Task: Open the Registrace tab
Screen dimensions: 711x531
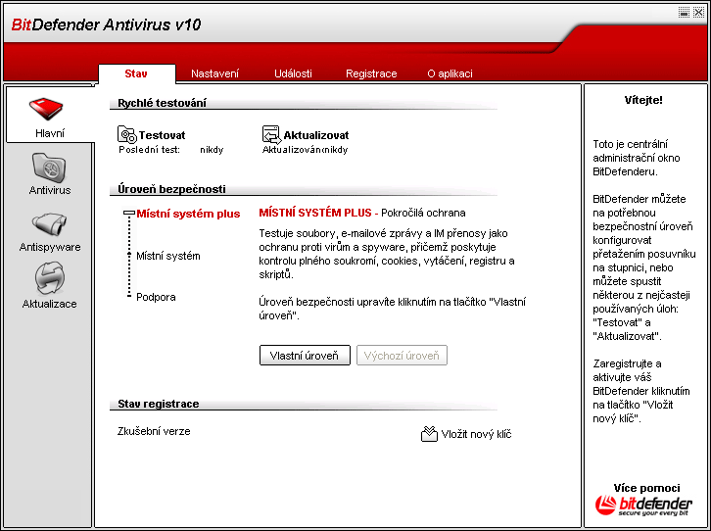Action: tap(371, 73)
